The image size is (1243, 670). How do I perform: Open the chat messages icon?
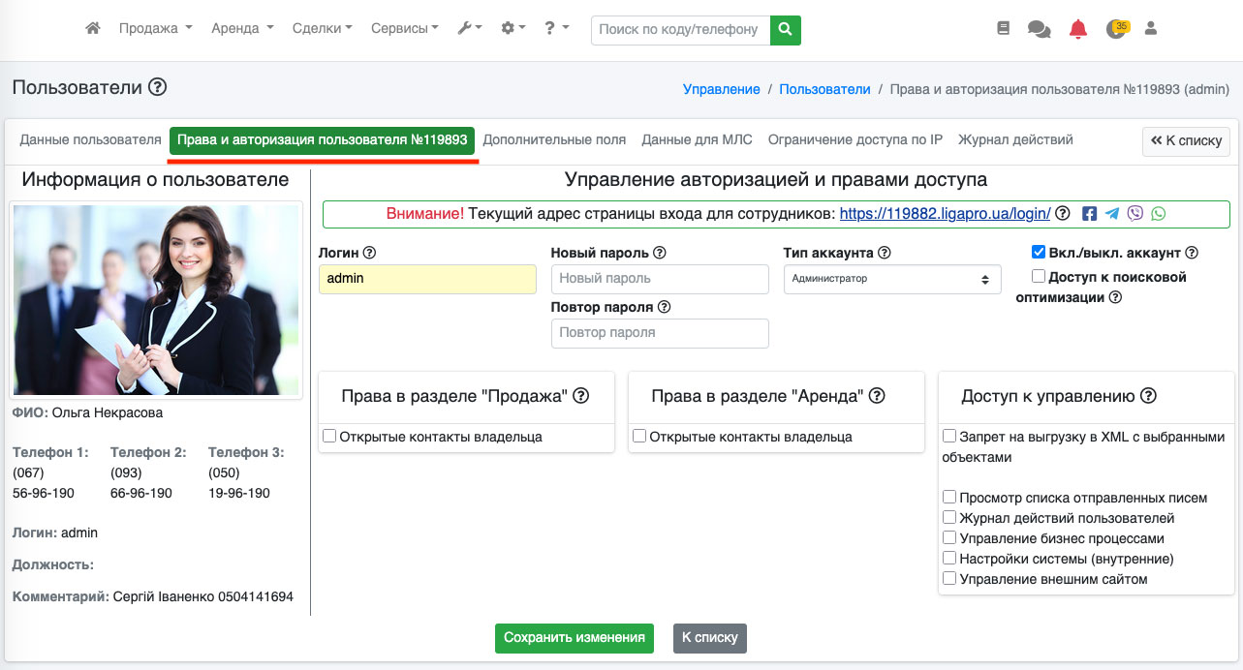point(1039,29)
